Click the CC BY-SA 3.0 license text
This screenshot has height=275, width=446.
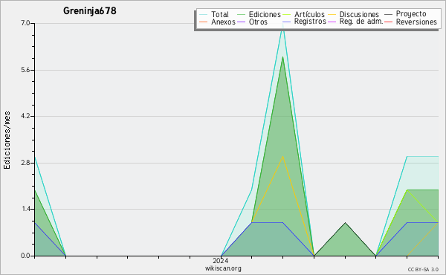click(x=423, y=270)
